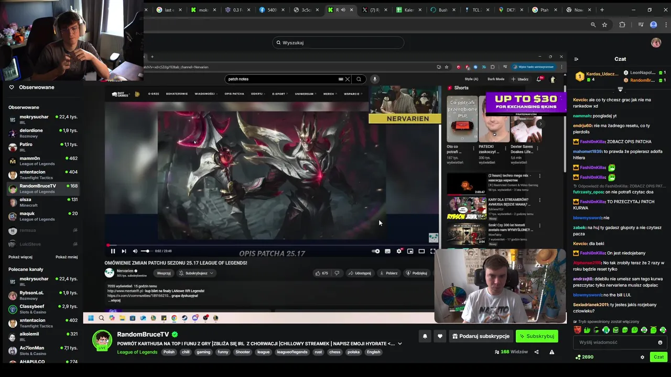Seek on the red video progress bar

273,245
